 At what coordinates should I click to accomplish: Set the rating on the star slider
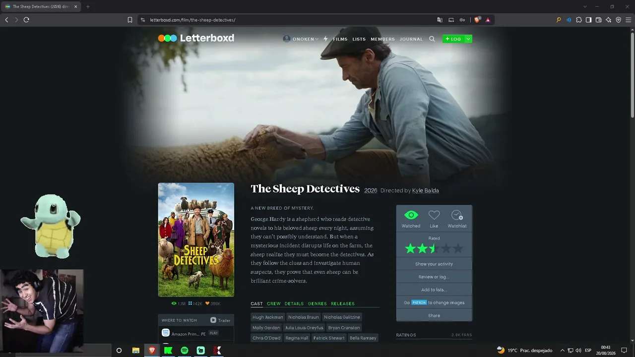tap(434, 248)
